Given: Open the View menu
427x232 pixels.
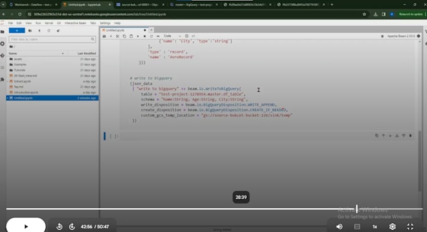Looking at the screenshot, I should (28, 23).
